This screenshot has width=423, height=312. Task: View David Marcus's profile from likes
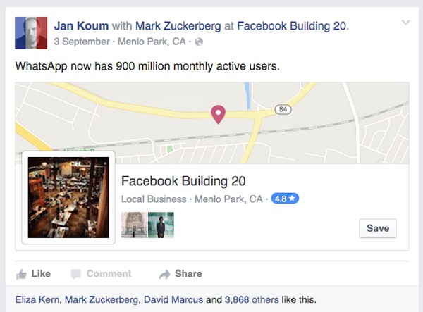click(174, 299)
